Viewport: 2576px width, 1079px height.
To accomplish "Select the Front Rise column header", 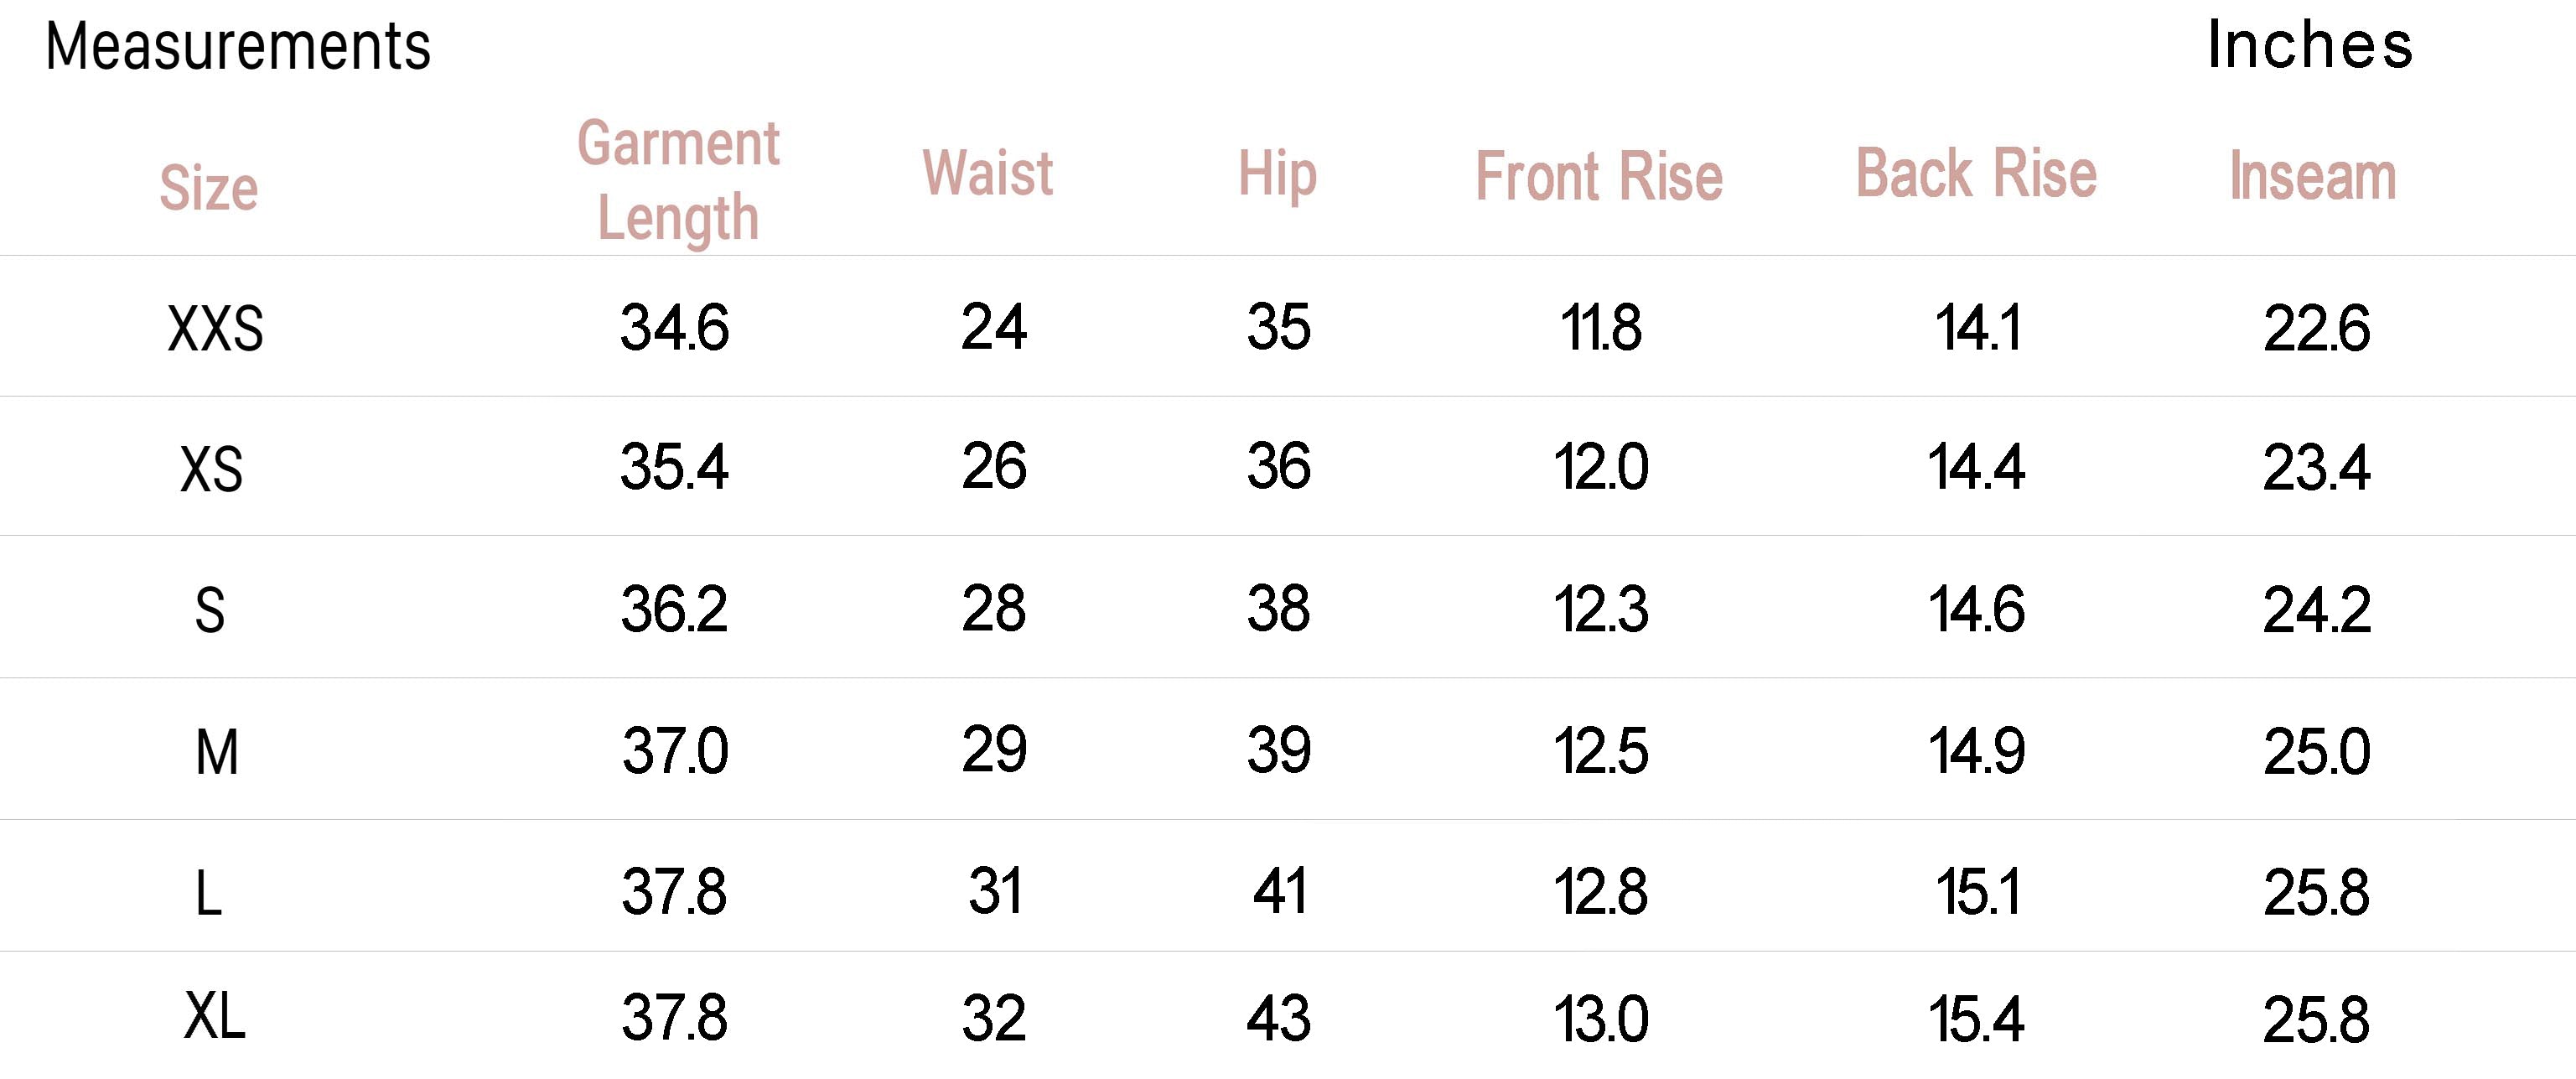I will pos(1599,177).
